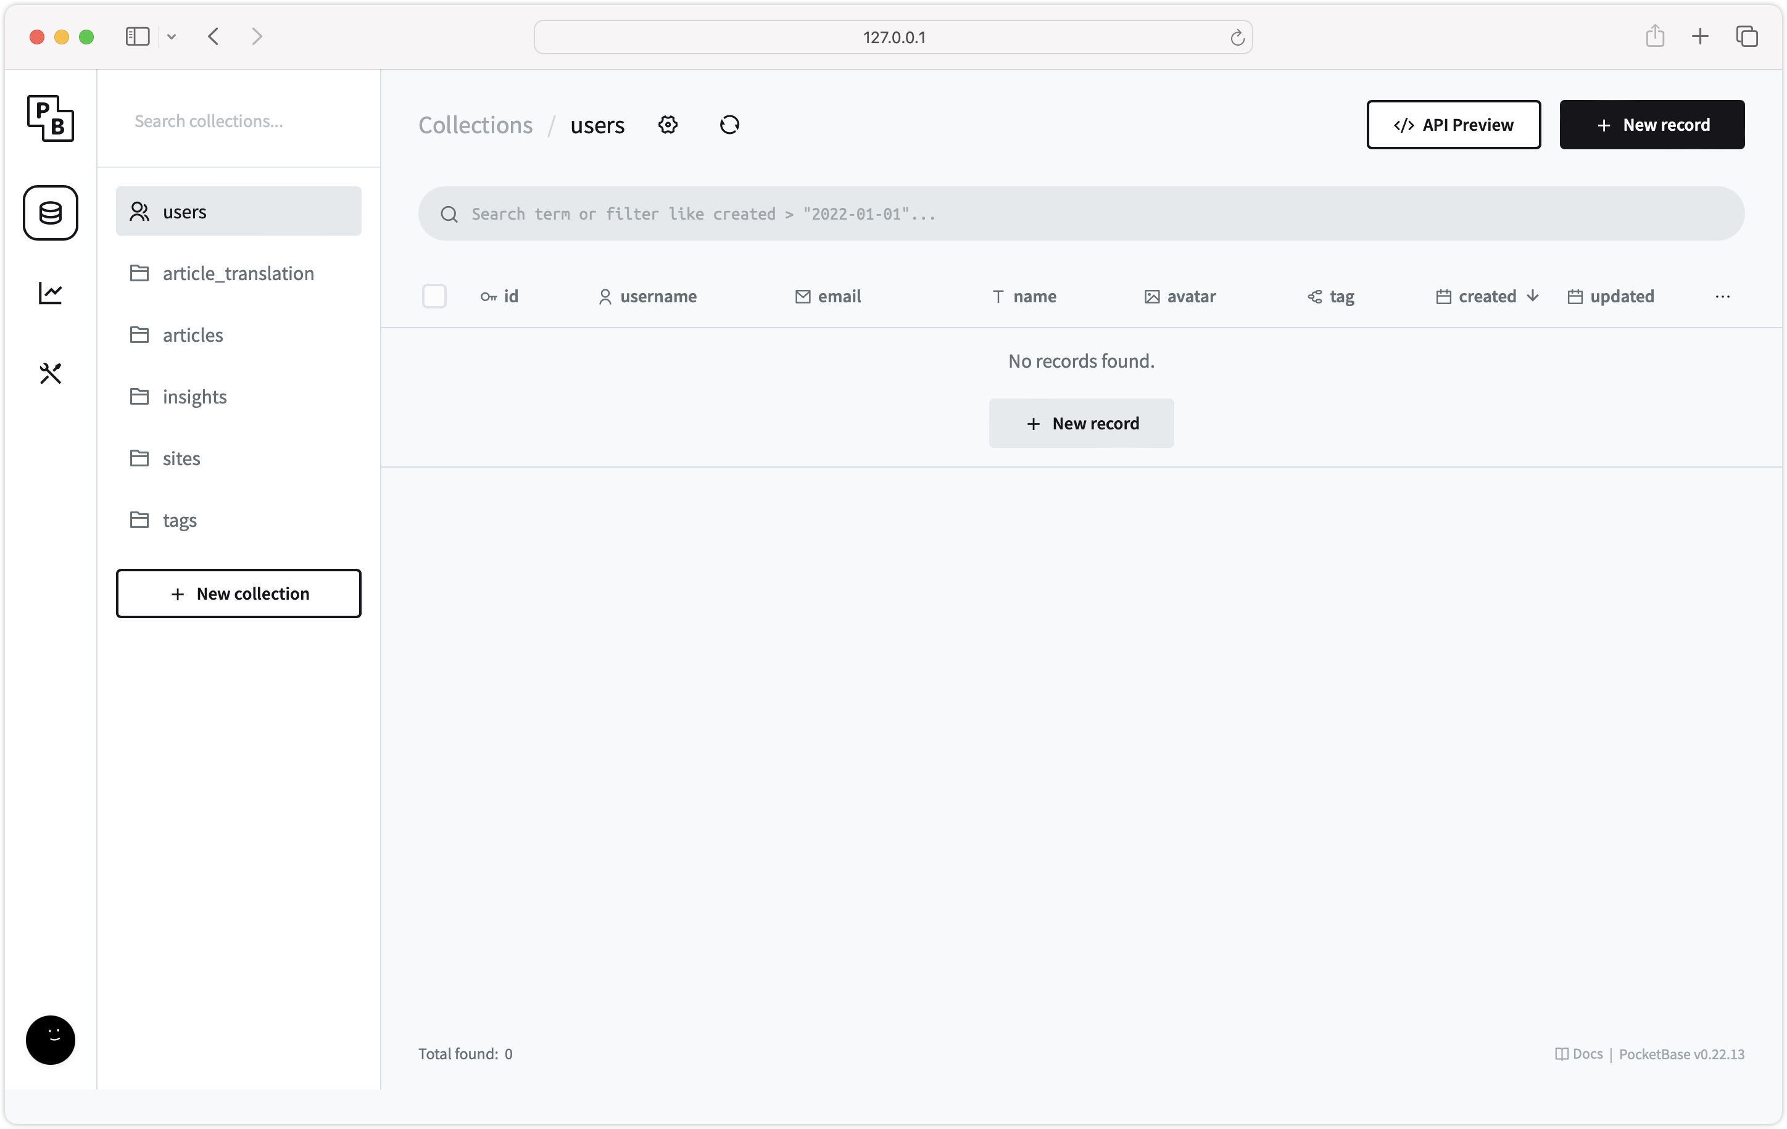Reload the page in Safari
Image resolution: width=1787 pixels, height=1129 pixels.
(1237, 36)
